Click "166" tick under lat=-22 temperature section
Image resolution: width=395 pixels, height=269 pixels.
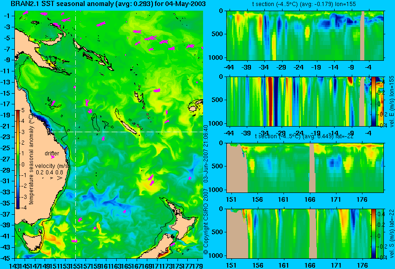309,199
